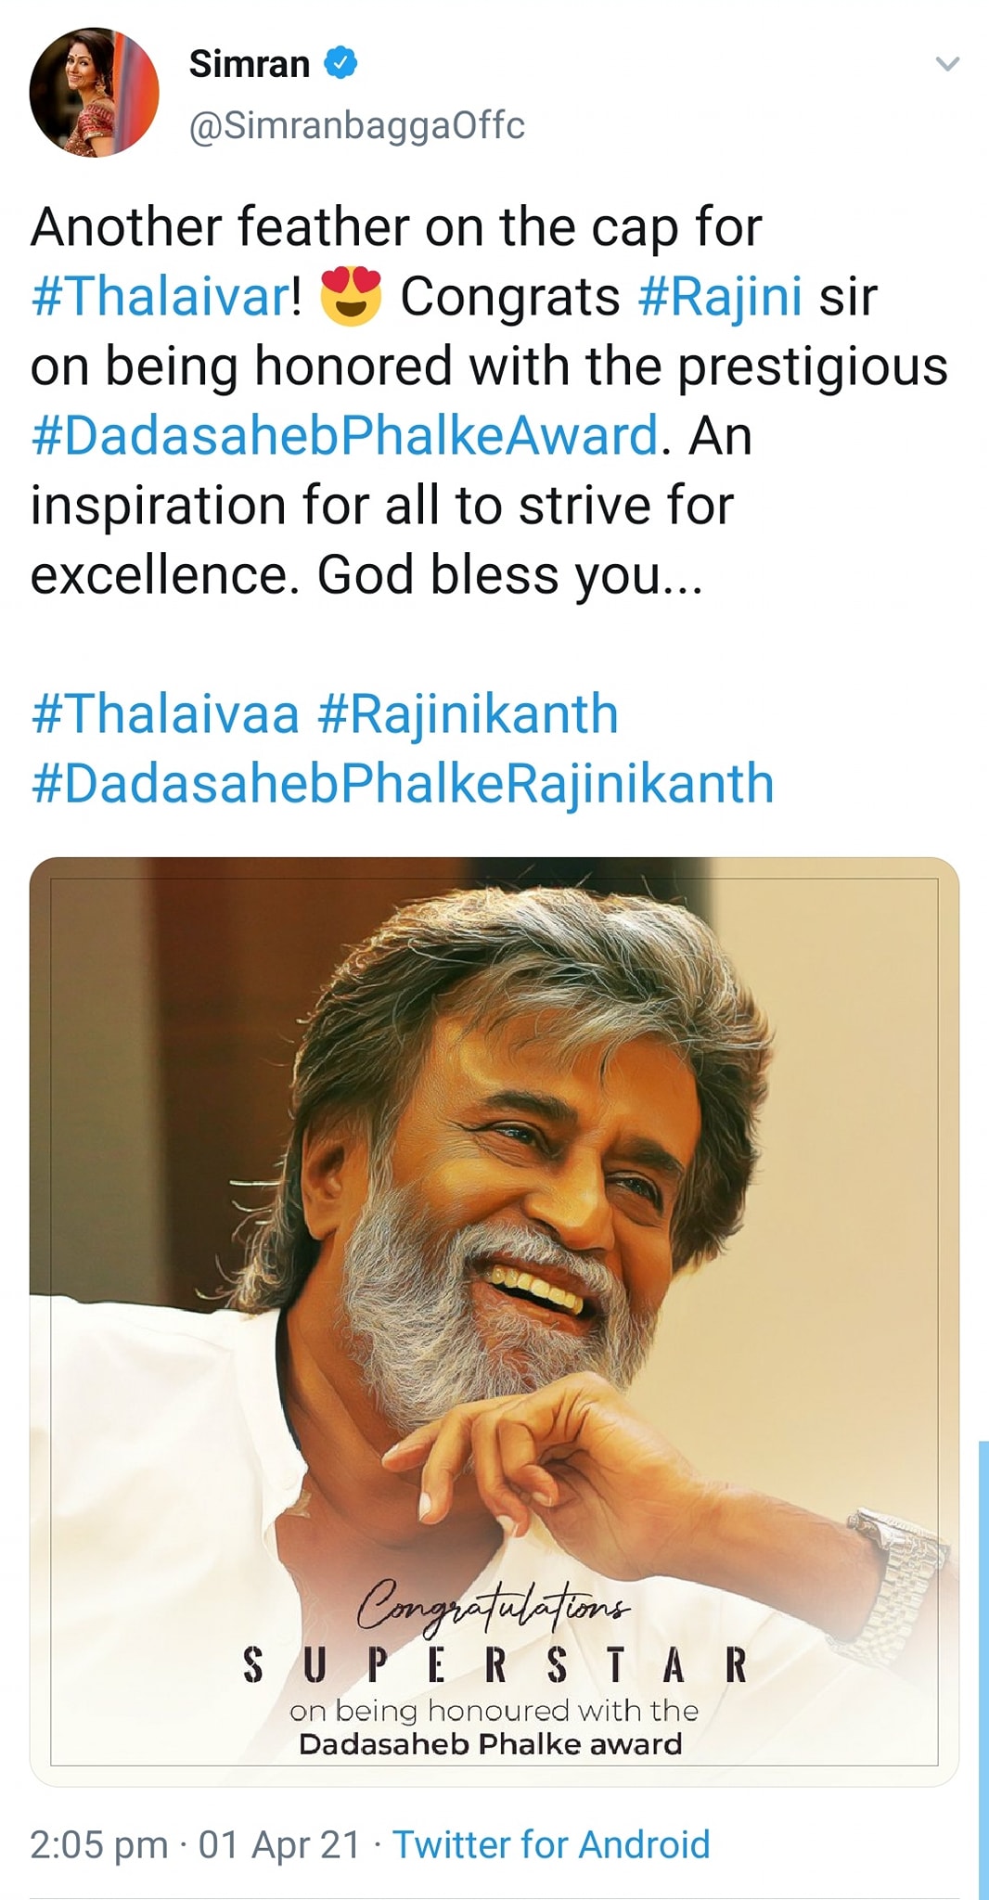The width and height of the screenshot is (989, 1900).
Task: Click the blue scrollbar on the right edge
Action: tap(983, 1669)
